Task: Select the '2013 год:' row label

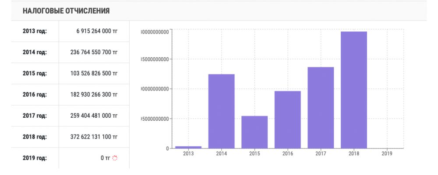Action: [35, 31]
